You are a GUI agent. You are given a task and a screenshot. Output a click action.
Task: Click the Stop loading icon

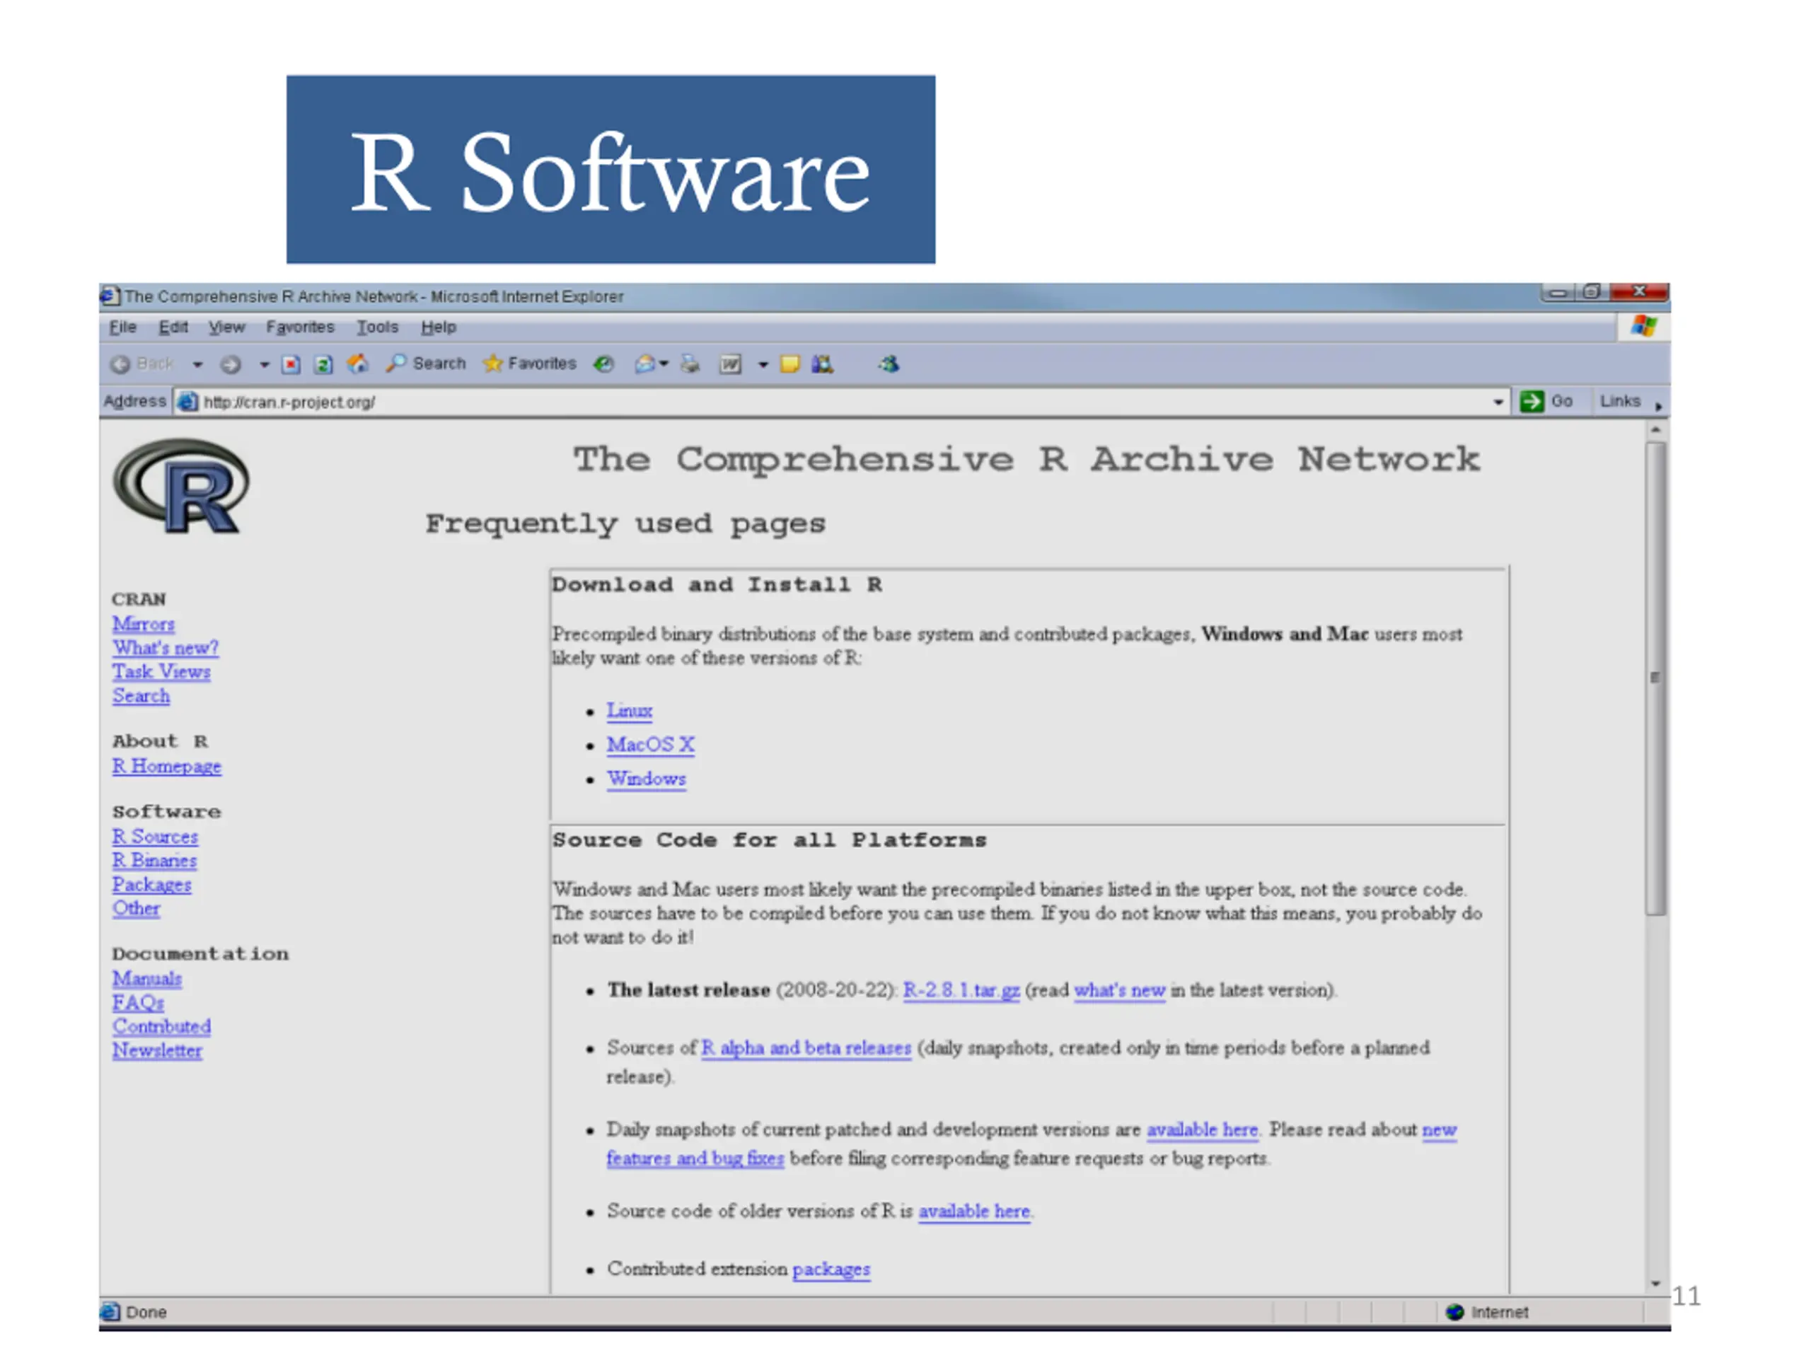[x=291, y=364]
